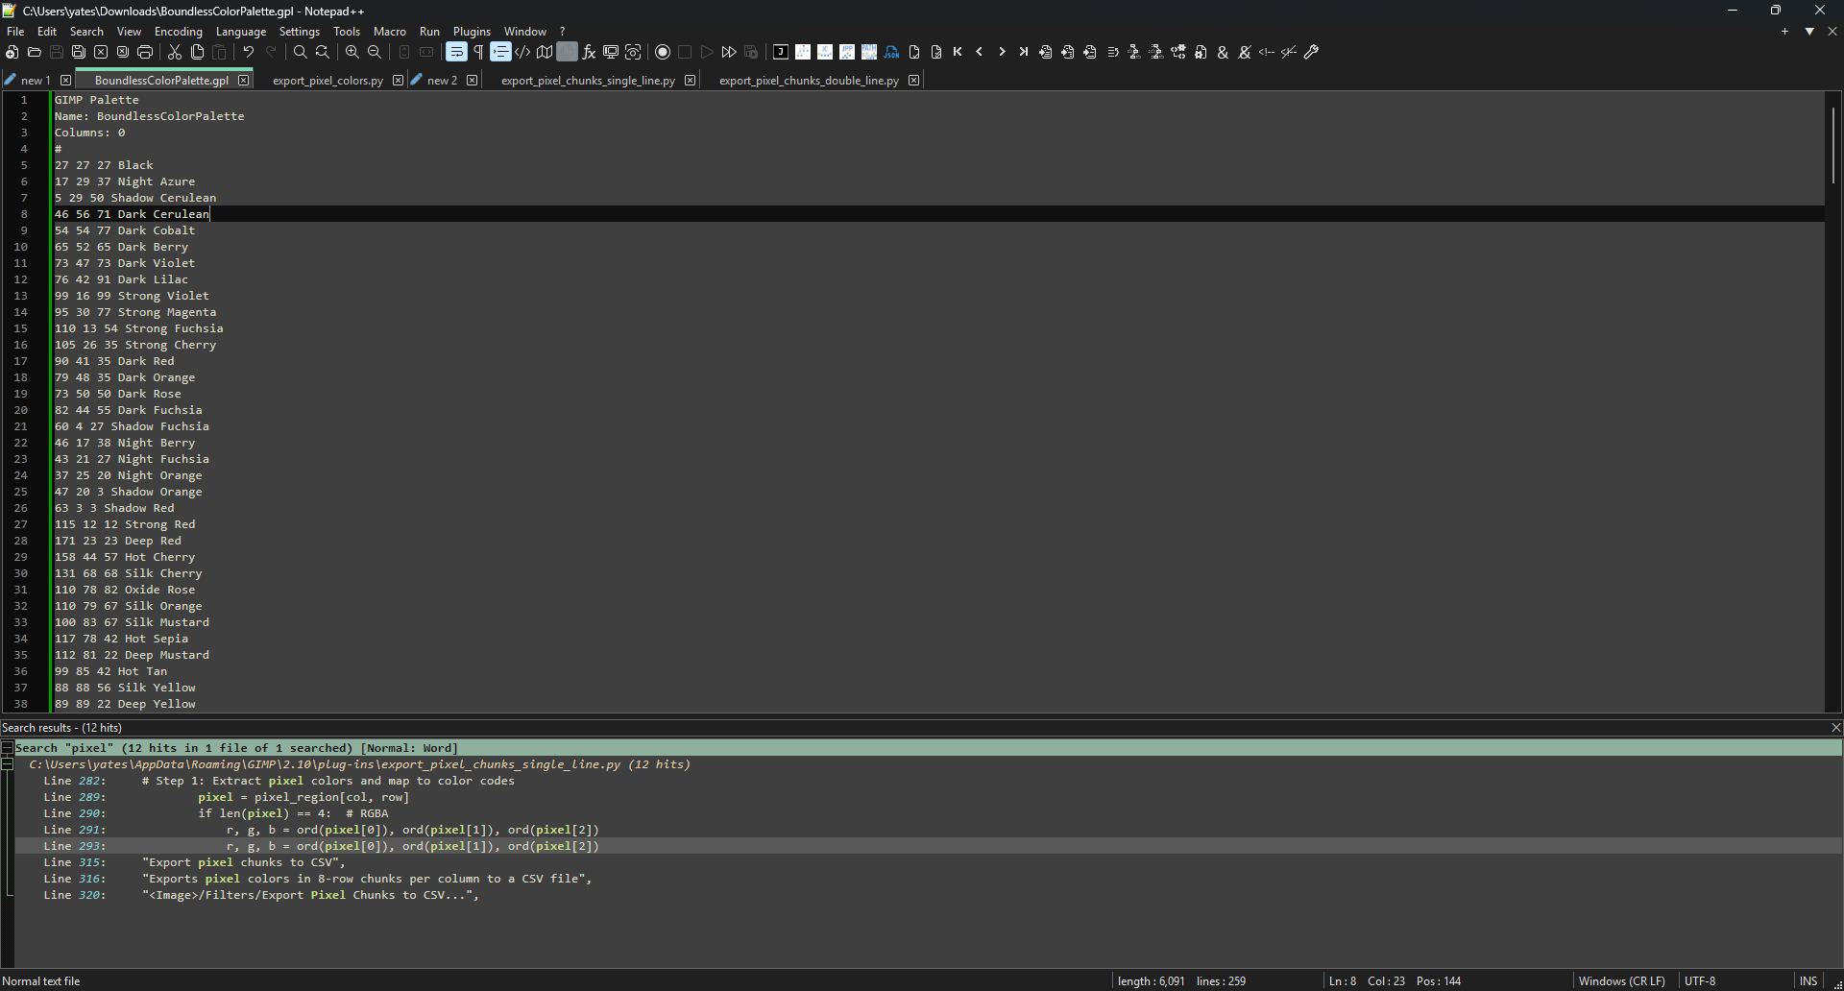
Task: Click the Save All toolbar icon
Action: pyautogui.click(x=79, y=52)
